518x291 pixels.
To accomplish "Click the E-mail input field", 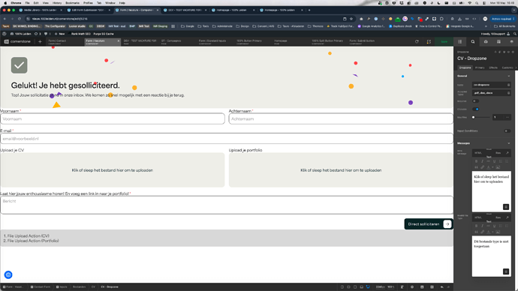I will tap(227, 139).
